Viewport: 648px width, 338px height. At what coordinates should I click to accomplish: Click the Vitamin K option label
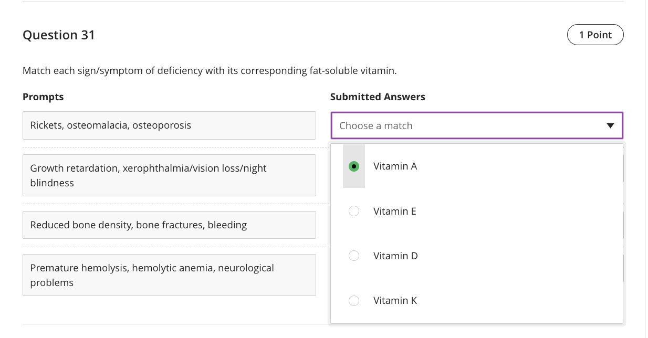pos(395,300)
